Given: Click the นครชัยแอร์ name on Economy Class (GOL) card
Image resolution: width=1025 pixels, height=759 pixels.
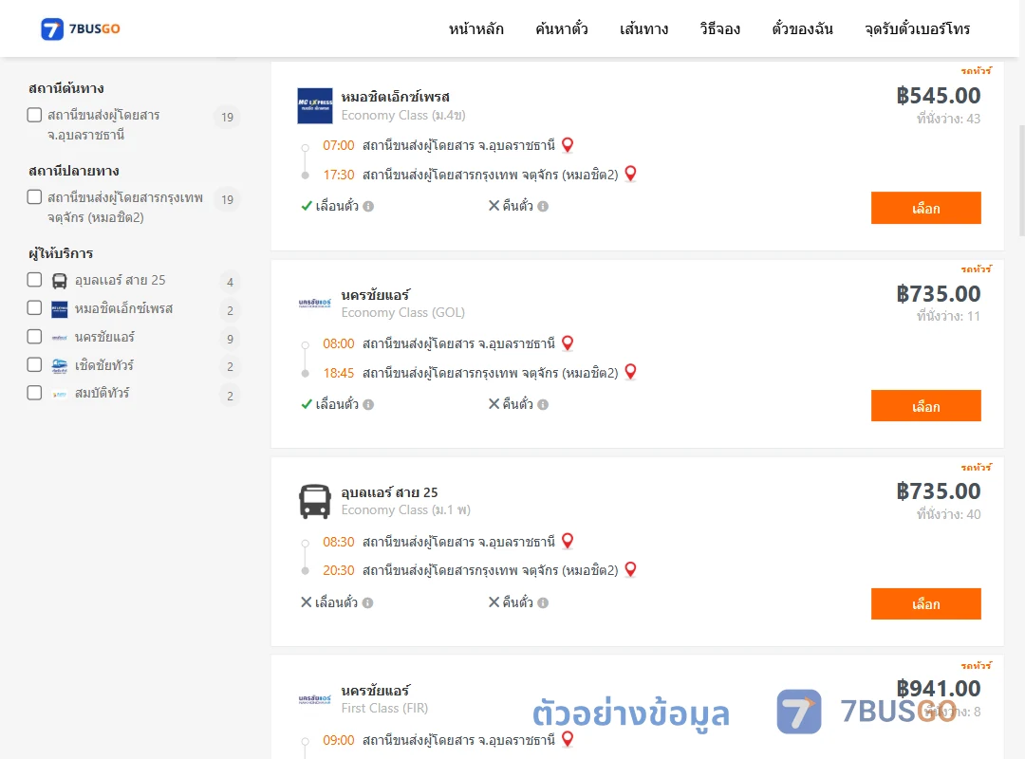Looking at the screenshot, I should (375, 295).
